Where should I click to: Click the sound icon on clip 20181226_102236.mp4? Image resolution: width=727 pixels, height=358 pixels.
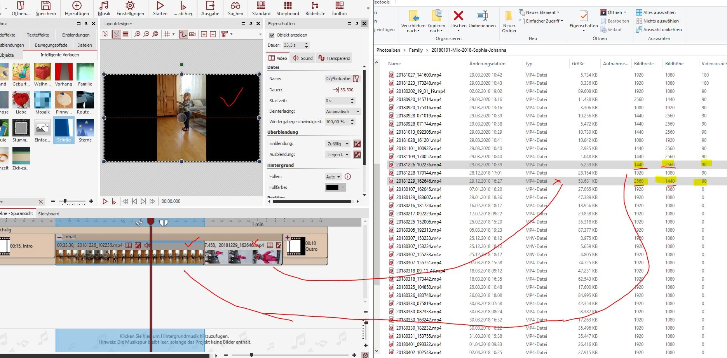pos(147,245)
